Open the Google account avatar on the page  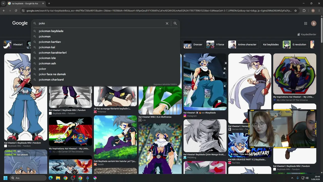click(x=314, y=23)
